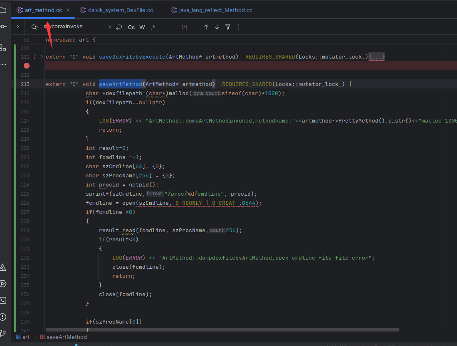Open the Terminal tool window
The width and height of the screenshot is (457, 346).
[3, 300]
